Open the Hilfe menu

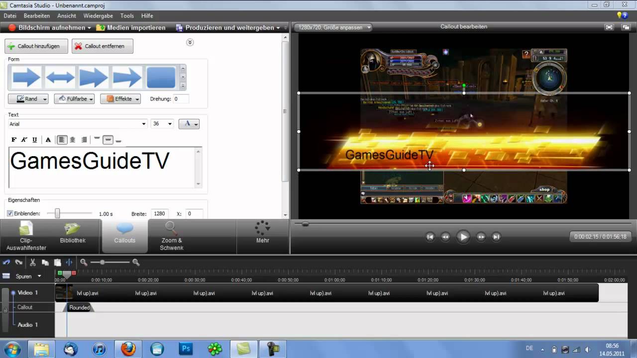[x=147, y=16]
